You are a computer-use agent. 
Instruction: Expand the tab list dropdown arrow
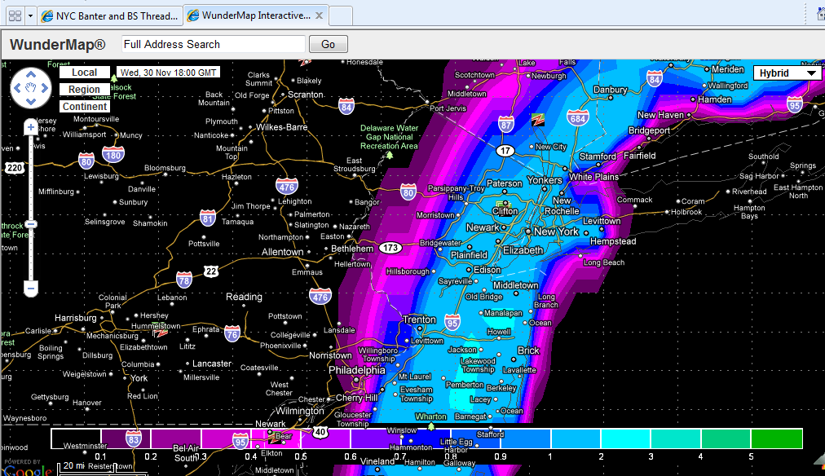pos(30,15)
